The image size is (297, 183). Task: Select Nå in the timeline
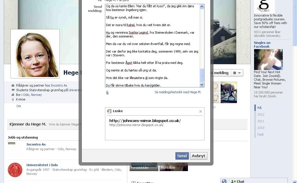(x=259, y=108)
